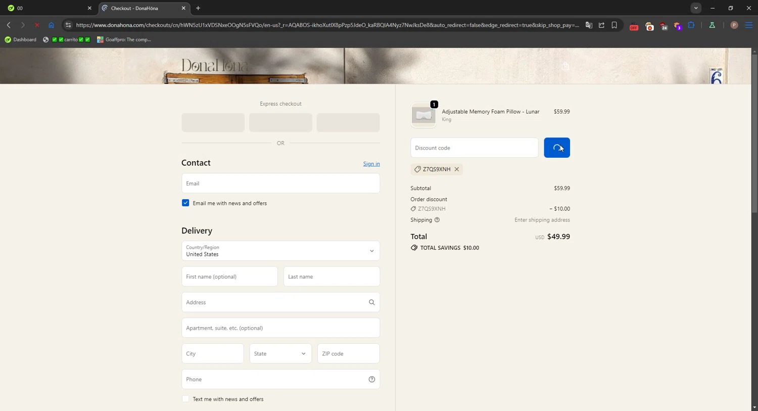
Task: Open the browser profile avatar P
Action: [734, 25]
